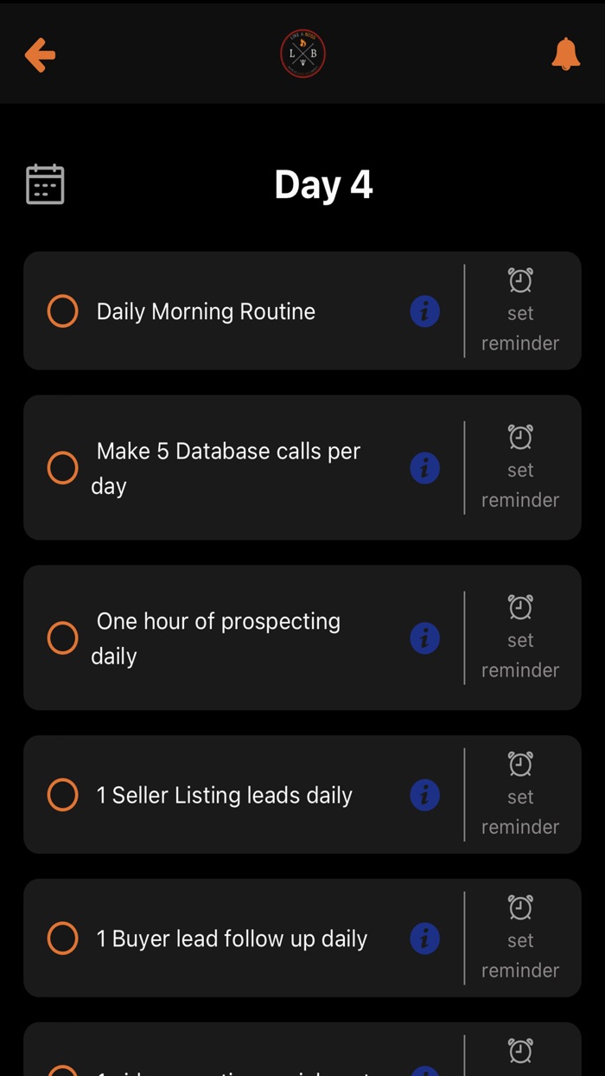Tap the Like A Boss logo
This screenshot has height=1076, width=605.
point(302,54)
